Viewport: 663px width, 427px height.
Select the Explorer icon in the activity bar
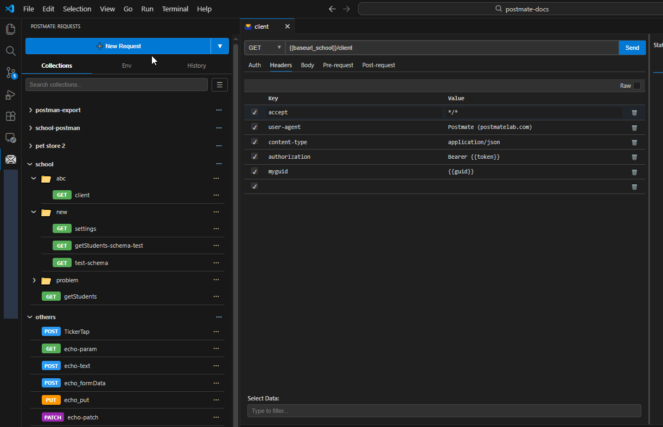click(x=10, y=29)
